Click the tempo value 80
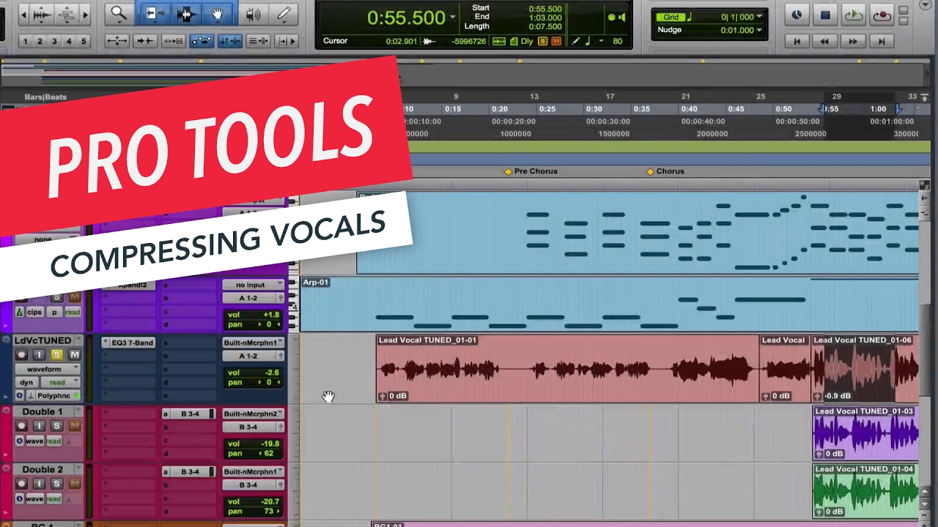Viewport: 938px width, 527px height. pyautogui.click(x=618, y=42)
